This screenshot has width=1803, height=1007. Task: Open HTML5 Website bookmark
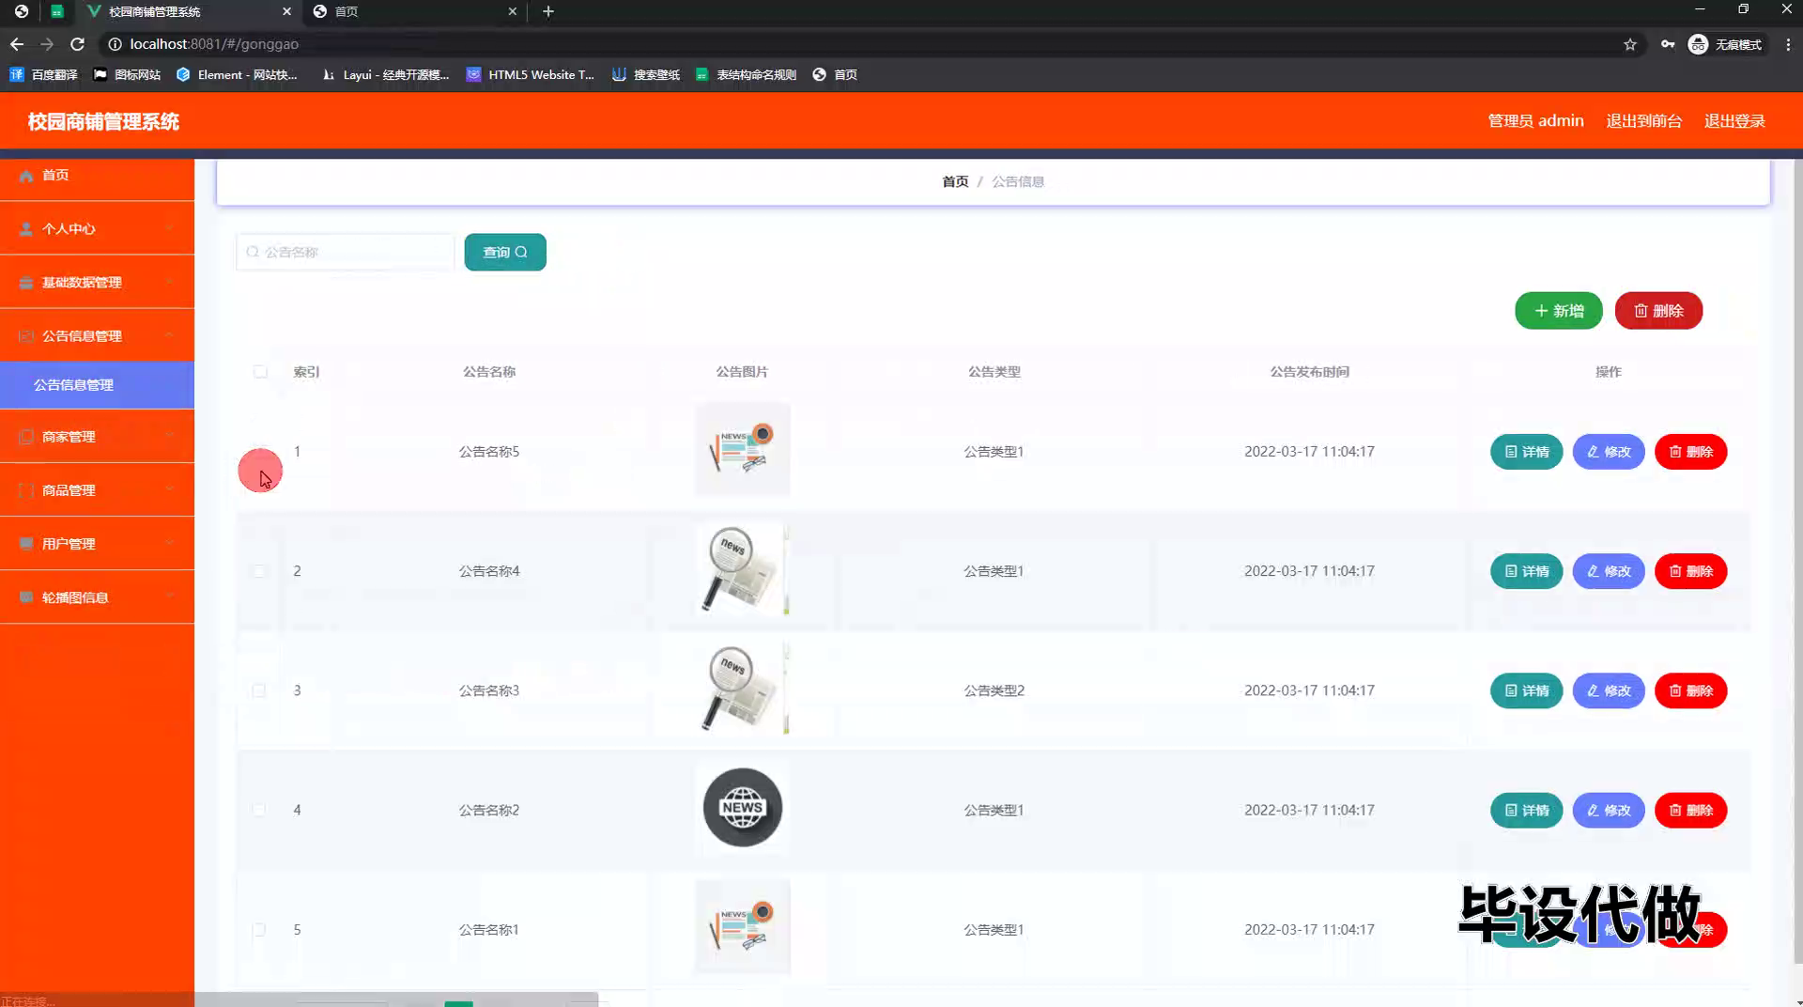pyautogui.click(x=531, y=74)
